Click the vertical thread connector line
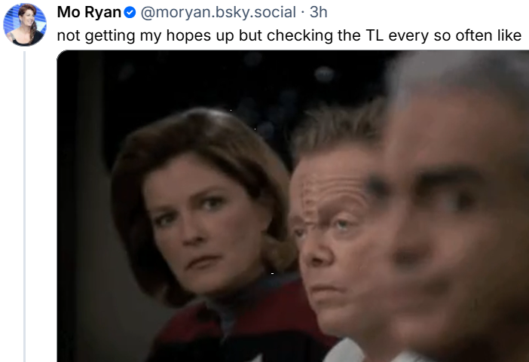 (25, 206)
